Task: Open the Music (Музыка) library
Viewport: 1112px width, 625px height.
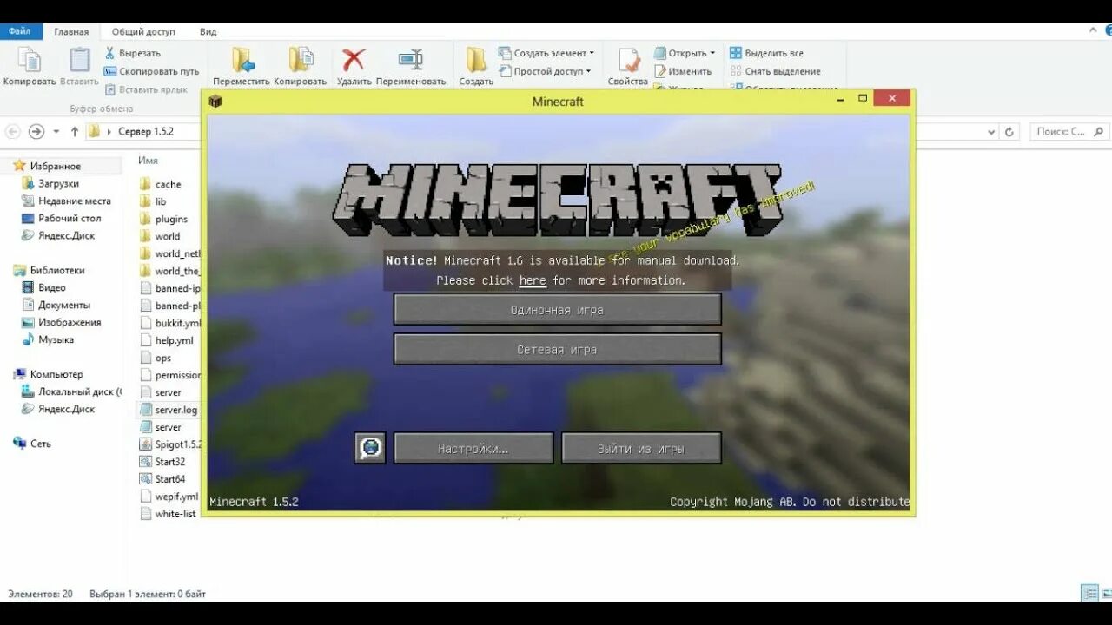Action: 56,339
